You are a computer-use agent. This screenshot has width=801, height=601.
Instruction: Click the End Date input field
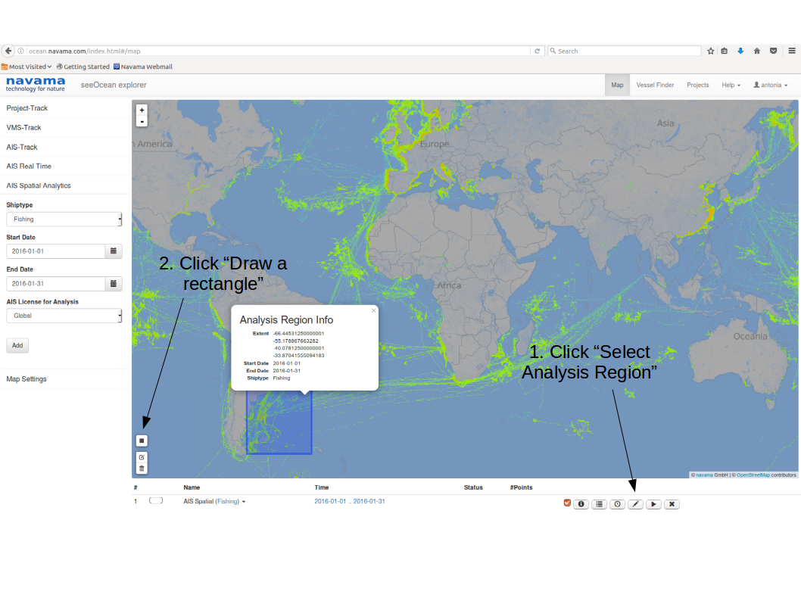click(x=55, y=284)
